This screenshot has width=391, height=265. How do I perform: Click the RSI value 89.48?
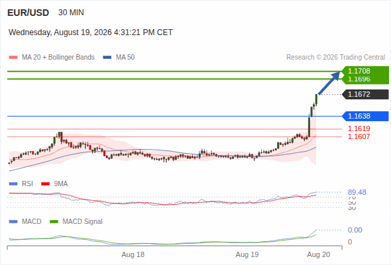[x=357, y=192]
